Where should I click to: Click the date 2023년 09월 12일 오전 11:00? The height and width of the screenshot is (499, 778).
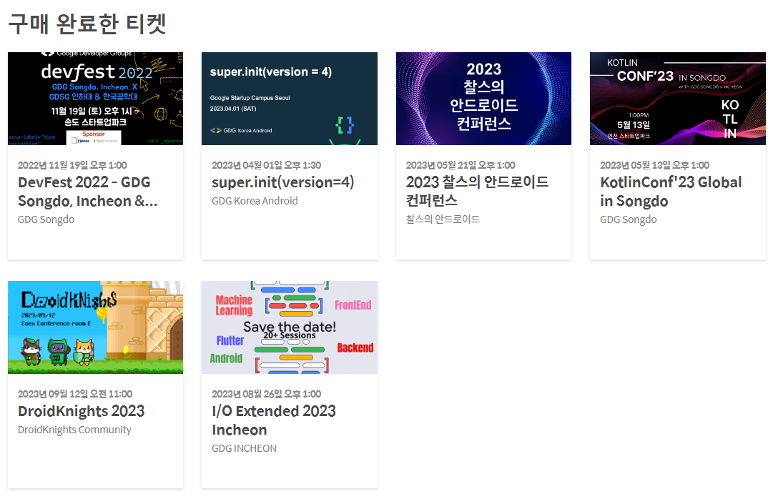click(x=75, y=394)
